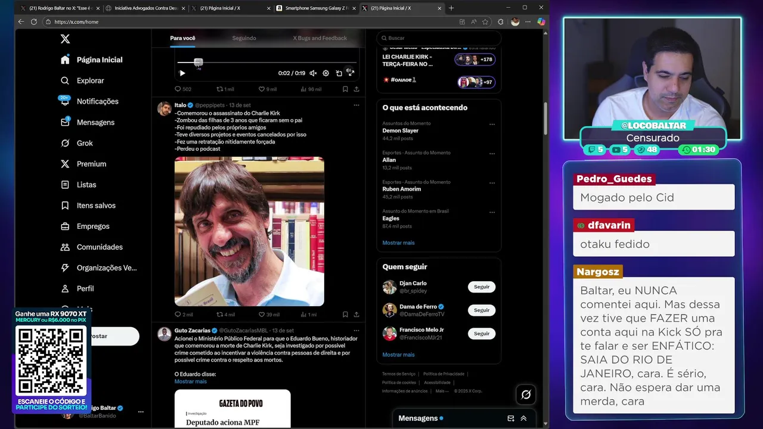Screen dimensions: 763x429
Task: Switch to the Para você tab
Action: [182, 38]
